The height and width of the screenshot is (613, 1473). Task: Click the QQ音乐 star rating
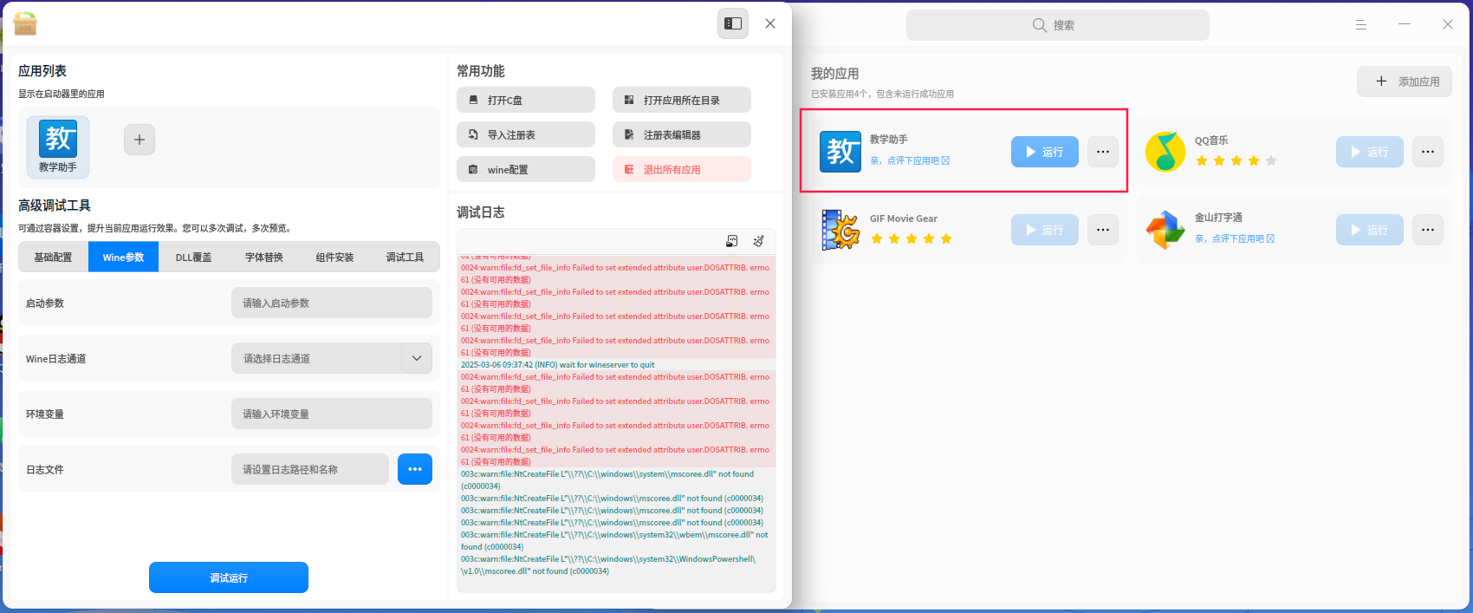coord(1236,160)
